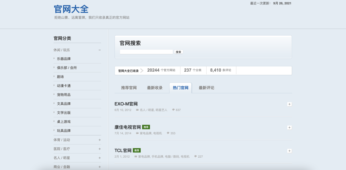
Task: Click the folder icon in the TCL官网 row
Action: (x=136, y=156)
